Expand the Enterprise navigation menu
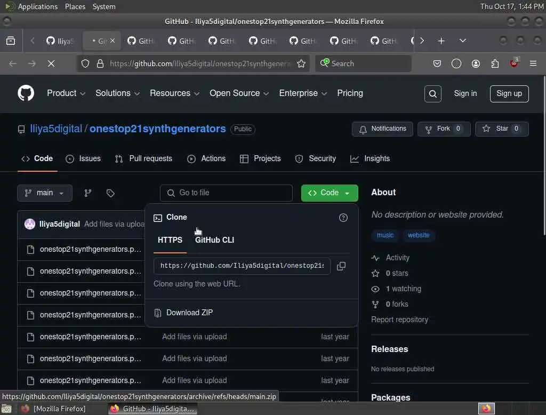 [303, 93]
